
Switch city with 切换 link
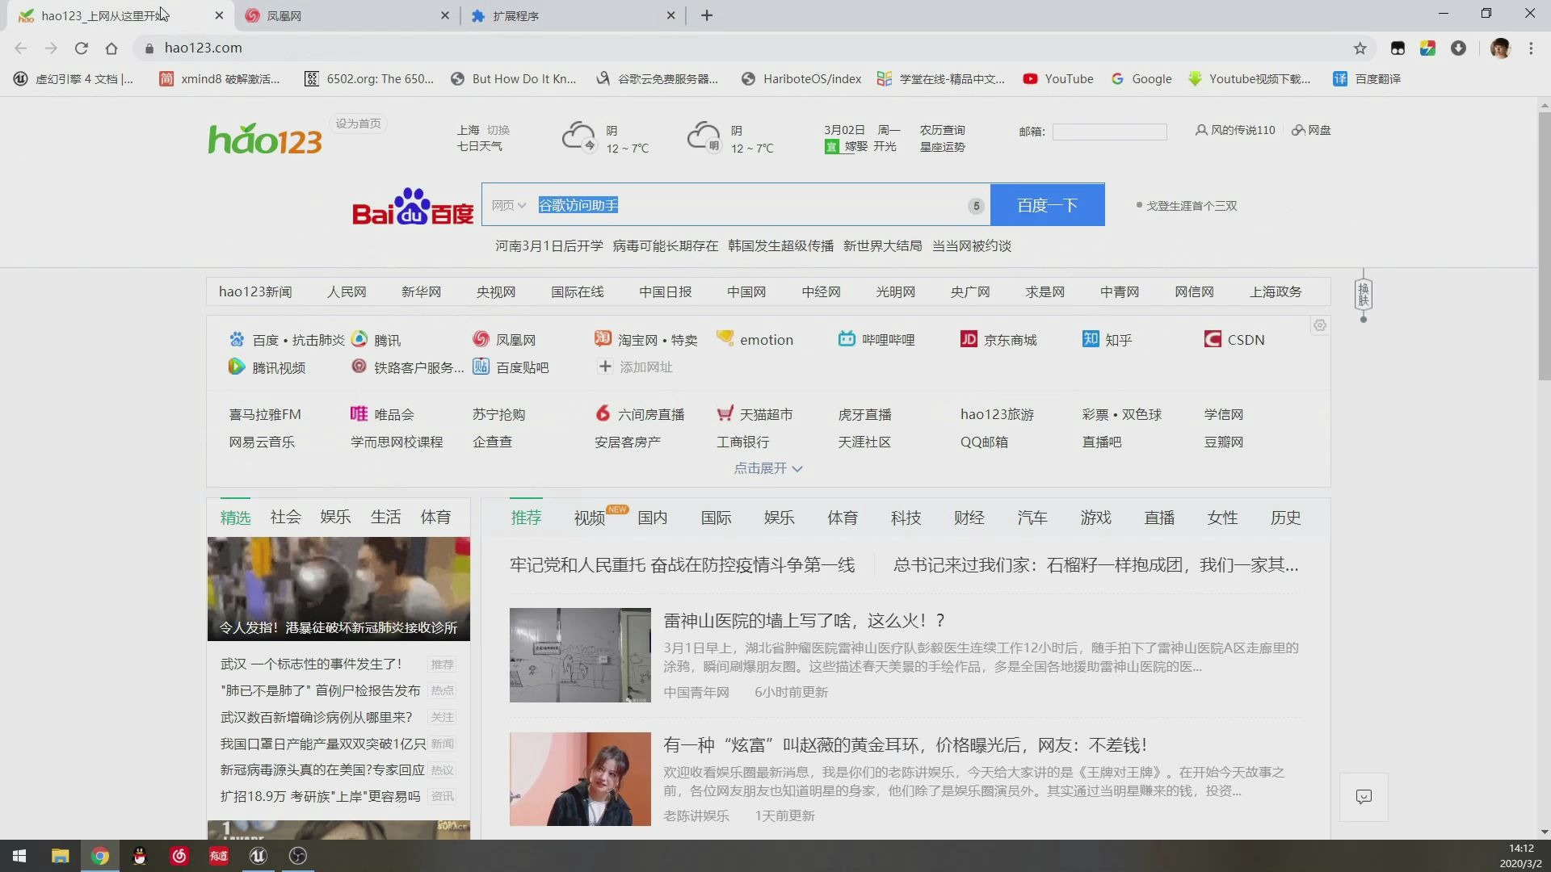(498, 130)
